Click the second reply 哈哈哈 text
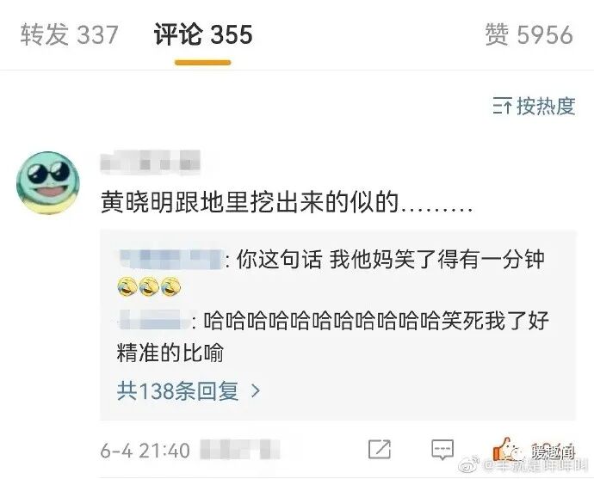The image size is (594, 479). pyautogui.click(x=333, y=336)
